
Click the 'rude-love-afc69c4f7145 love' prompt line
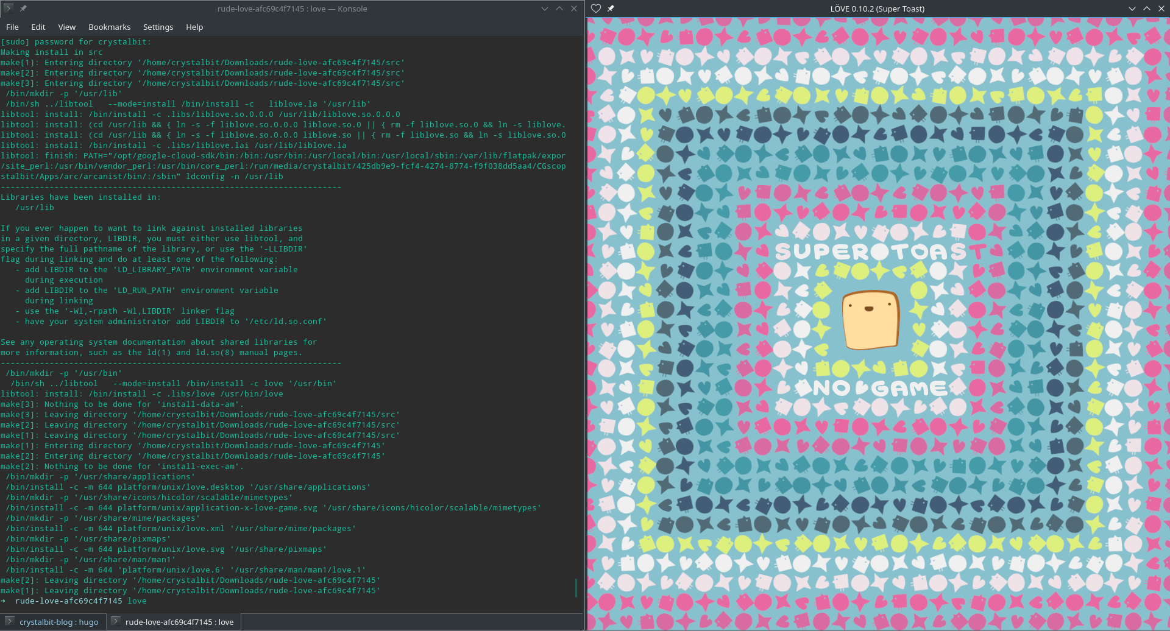(x=74, y=601)
